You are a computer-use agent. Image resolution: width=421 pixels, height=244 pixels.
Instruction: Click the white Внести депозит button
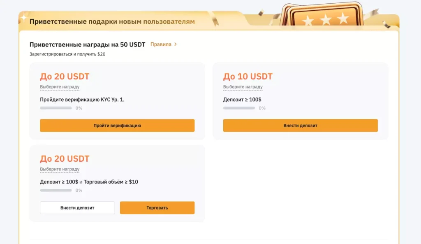coord(77,208)
